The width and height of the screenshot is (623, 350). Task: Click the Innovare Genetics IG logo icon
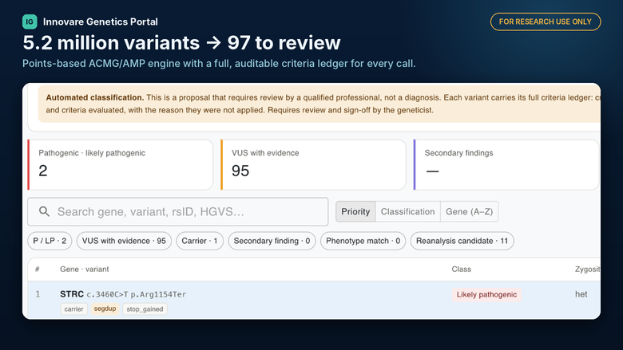coord(30,22)
